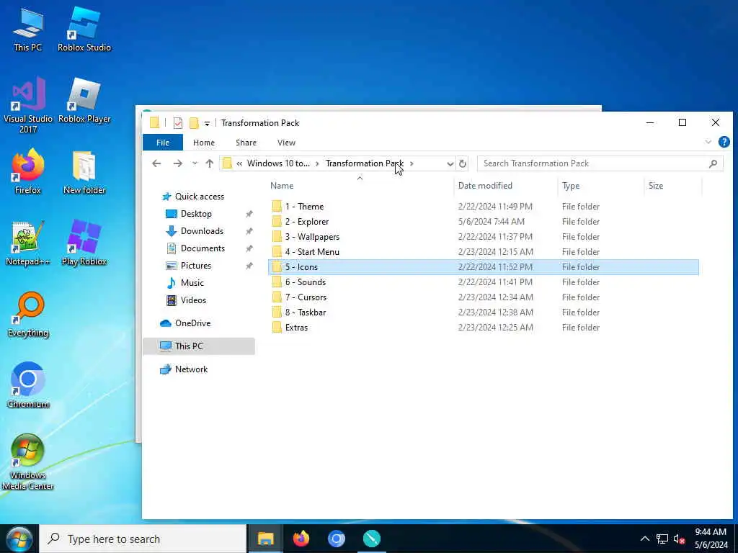738x553 pixels.
Task: Click the search magnifier in Explorer
Action: pos(713,163)
